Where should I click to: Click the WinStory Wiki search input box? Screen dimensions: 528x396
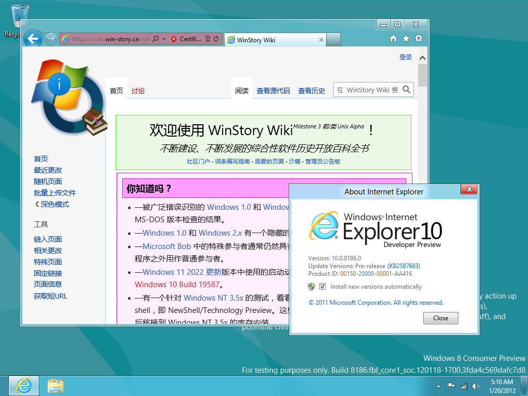tap(367, 90)
